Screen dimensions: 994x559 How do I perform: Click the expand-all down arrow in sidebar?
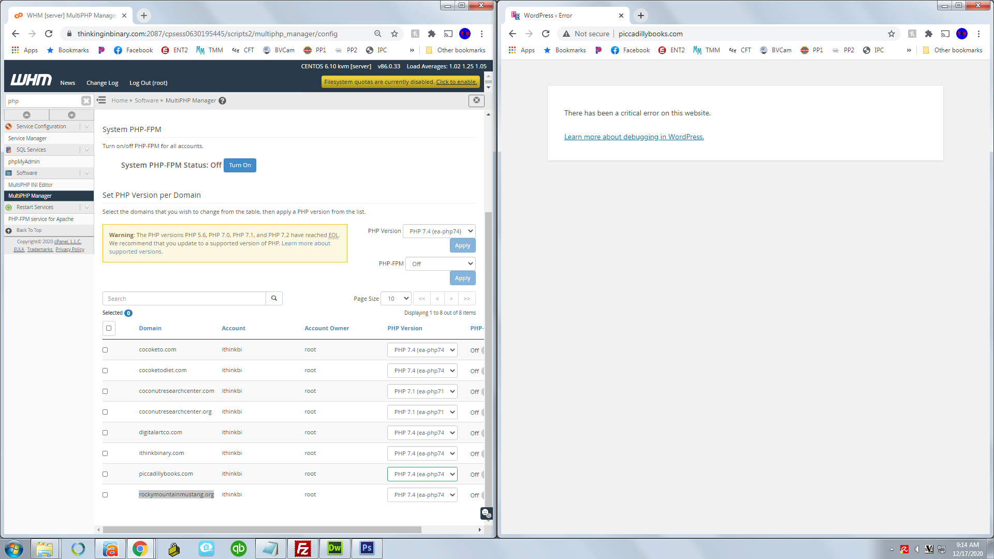[71, 115]
